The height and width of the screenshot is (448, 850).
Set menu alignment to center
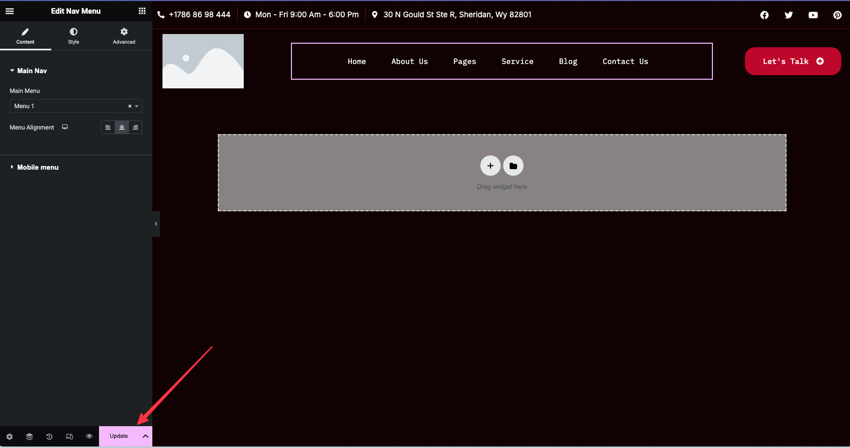click(x=122, y=127)
